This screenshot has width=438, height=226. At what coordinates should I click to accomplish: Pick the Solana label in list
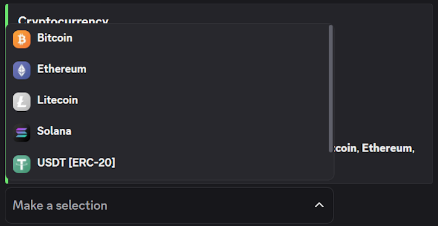(x=54, y=131)
